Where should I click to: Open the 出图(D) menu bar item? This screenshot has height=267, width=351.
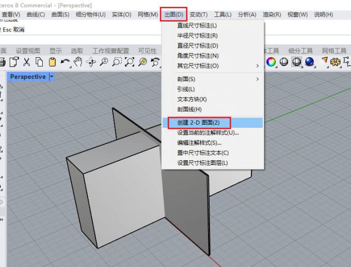click(x=174, y=14)
